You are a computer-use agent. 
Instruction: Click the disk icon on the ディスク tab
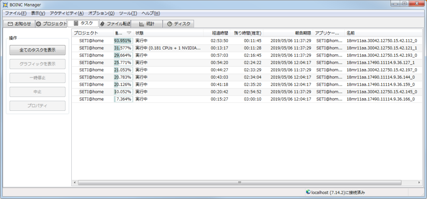tap(170, 24)
